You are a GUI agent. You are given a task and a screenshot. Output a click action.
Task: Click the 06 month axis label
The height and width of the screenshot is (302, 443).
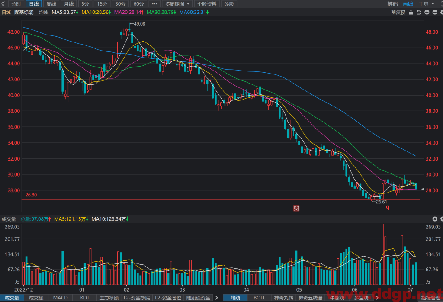(355, 289)
